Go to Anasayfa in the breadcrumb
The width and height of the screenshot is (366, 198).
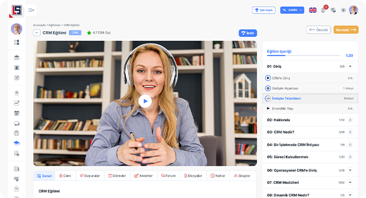click(39, 25)
